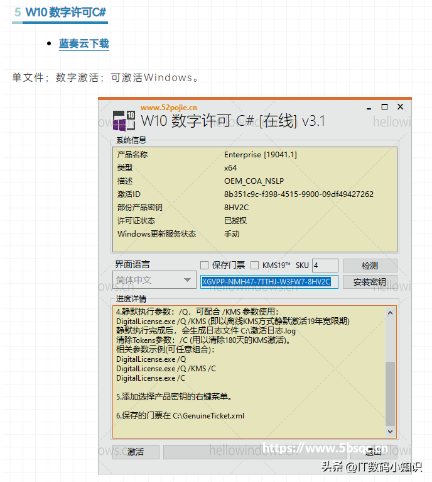The height and width of the screenshot is (482, 432).
Task: Open the 简体中文 language dropdown
Action: click(x=154, y=280)
